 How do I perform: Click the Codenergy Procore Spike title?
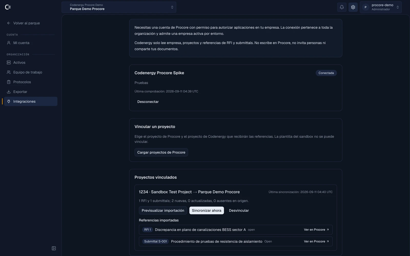pos(159,73)
